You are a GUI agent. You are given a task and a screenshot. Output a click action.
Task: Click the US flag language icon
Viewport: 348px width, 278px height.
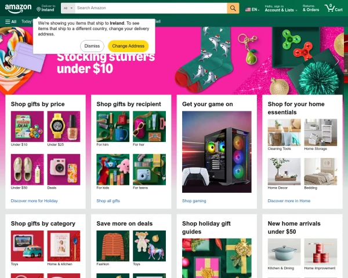pyautogui.click(x=248, y=9)
